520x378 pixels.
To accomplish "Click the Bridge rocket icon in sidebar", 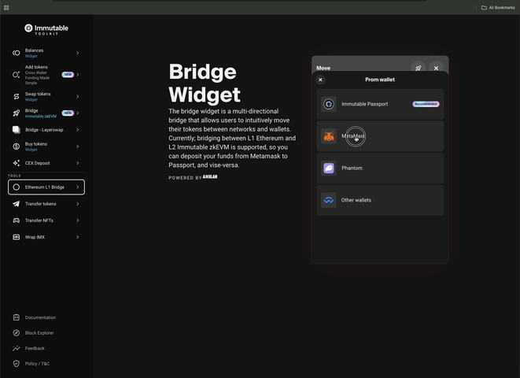I will (16, 113).
